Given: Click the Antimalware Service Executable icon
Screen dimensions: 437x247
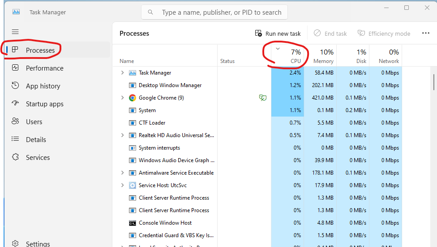Looking at the screenshot, I should click(133, 173).
